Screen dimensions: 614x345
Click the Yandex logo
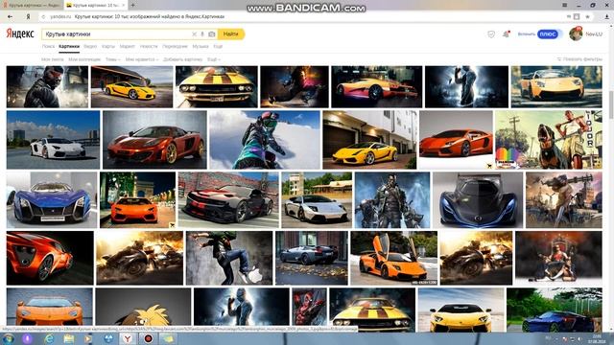click(x=20, y=34)
